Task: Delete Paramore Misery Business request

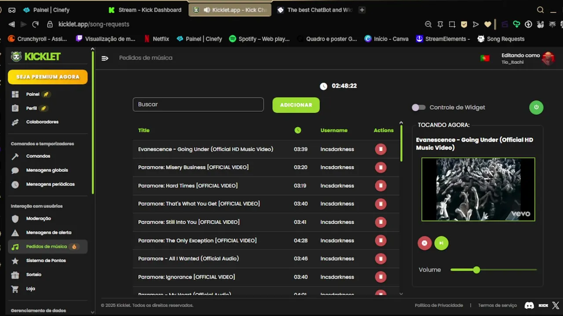Action: pos(380,167)
